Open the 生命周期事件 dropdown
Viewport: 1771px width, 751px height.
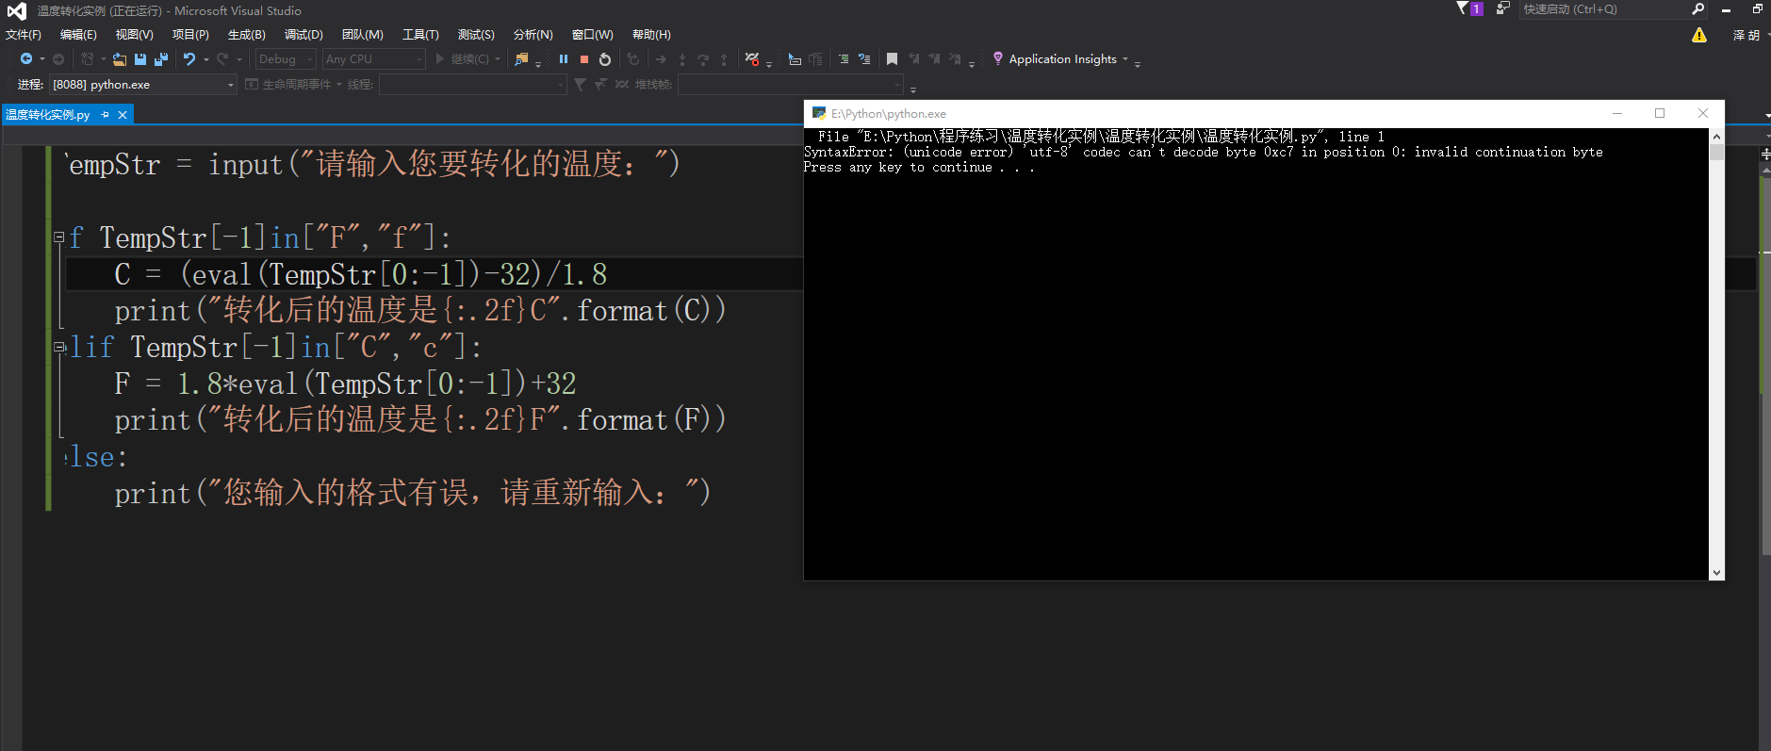pyautogui.click(x=294, y=85)
